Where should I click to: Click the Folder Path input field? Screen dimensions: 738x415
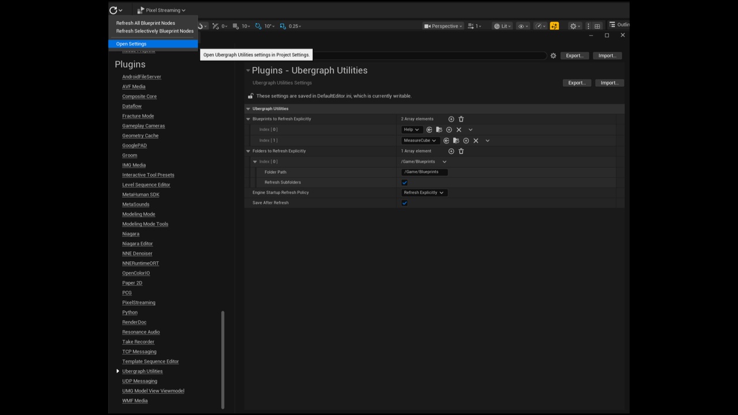coord(424,172)
